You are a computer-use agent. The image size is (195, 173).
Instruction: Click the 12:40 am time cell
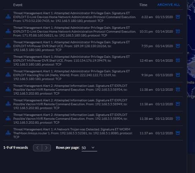pyautogui.click(x=146, y=60)
